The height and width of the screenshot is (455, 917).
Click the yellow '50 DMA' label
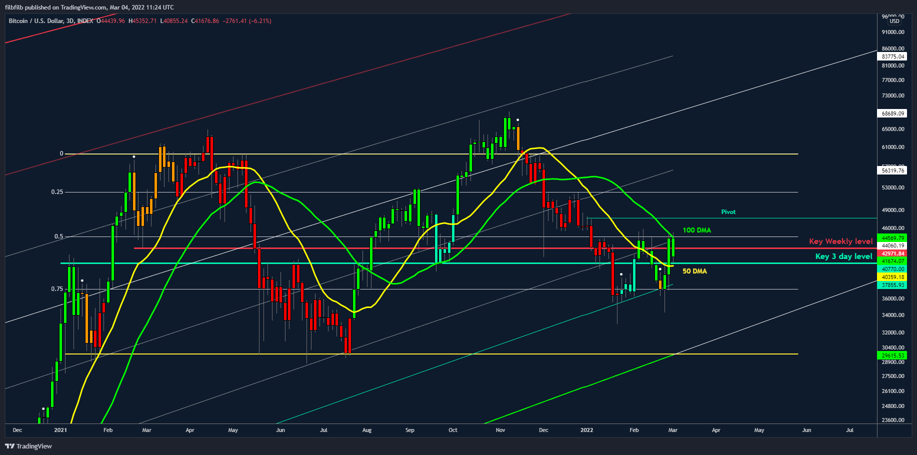coord(694,271)
